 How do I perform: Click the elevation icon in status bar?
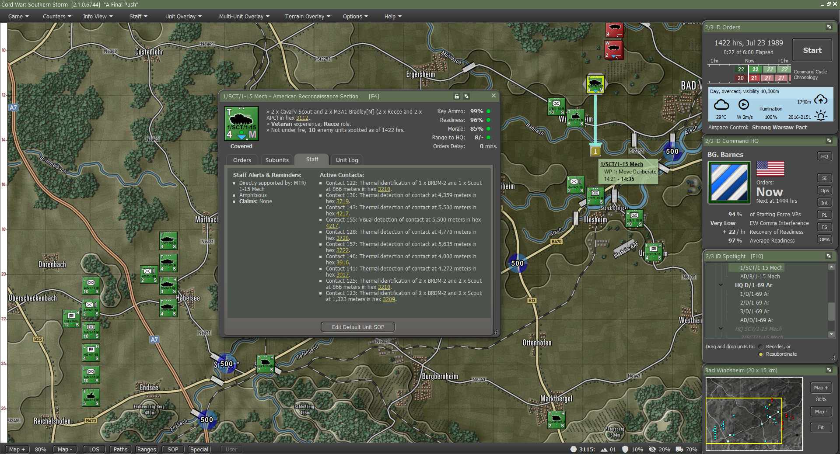click(x=604, y=449)
